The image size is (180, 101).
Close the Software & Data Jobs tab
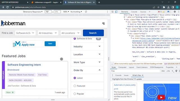94,2
